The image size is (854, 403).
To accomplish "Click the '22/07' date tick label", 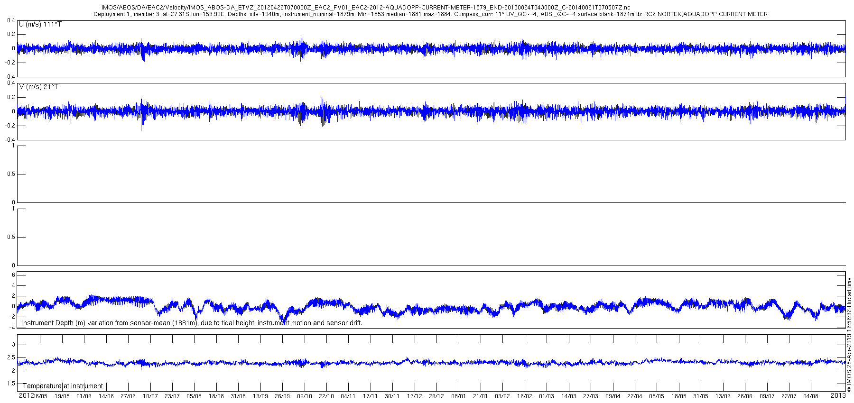I will (789, 396).
